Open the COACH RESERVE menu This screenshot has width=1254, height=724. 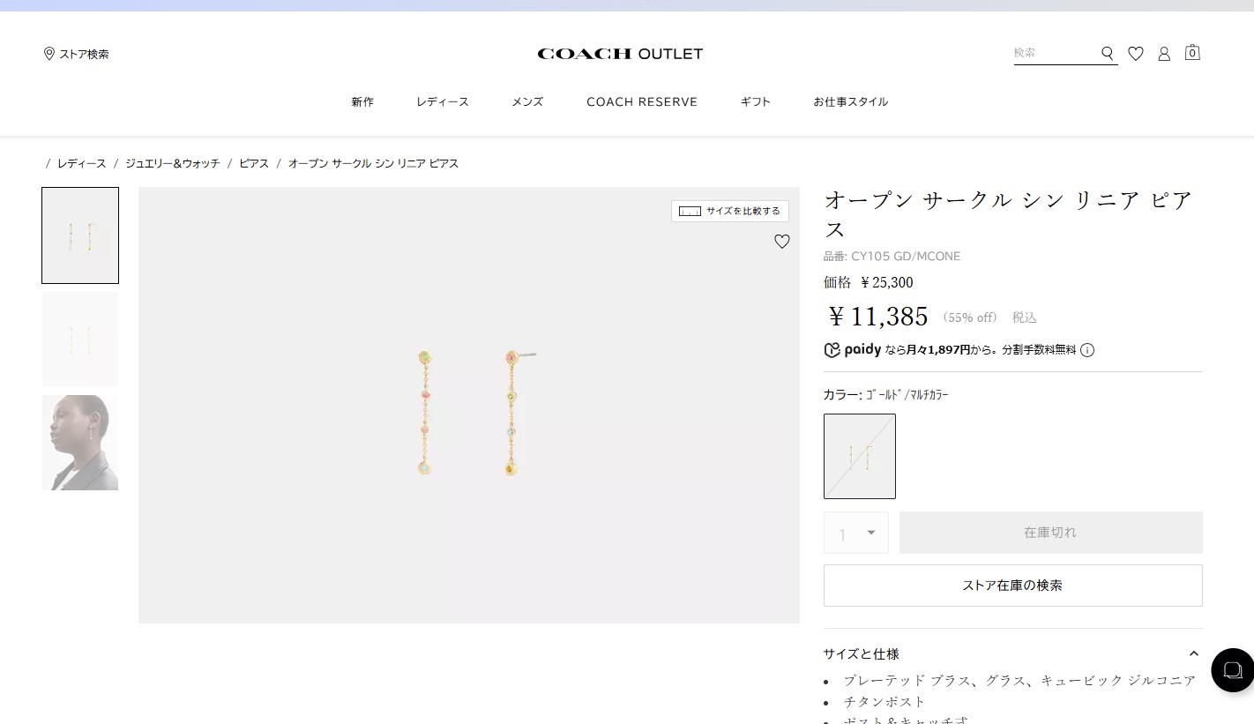pos(642,102)
